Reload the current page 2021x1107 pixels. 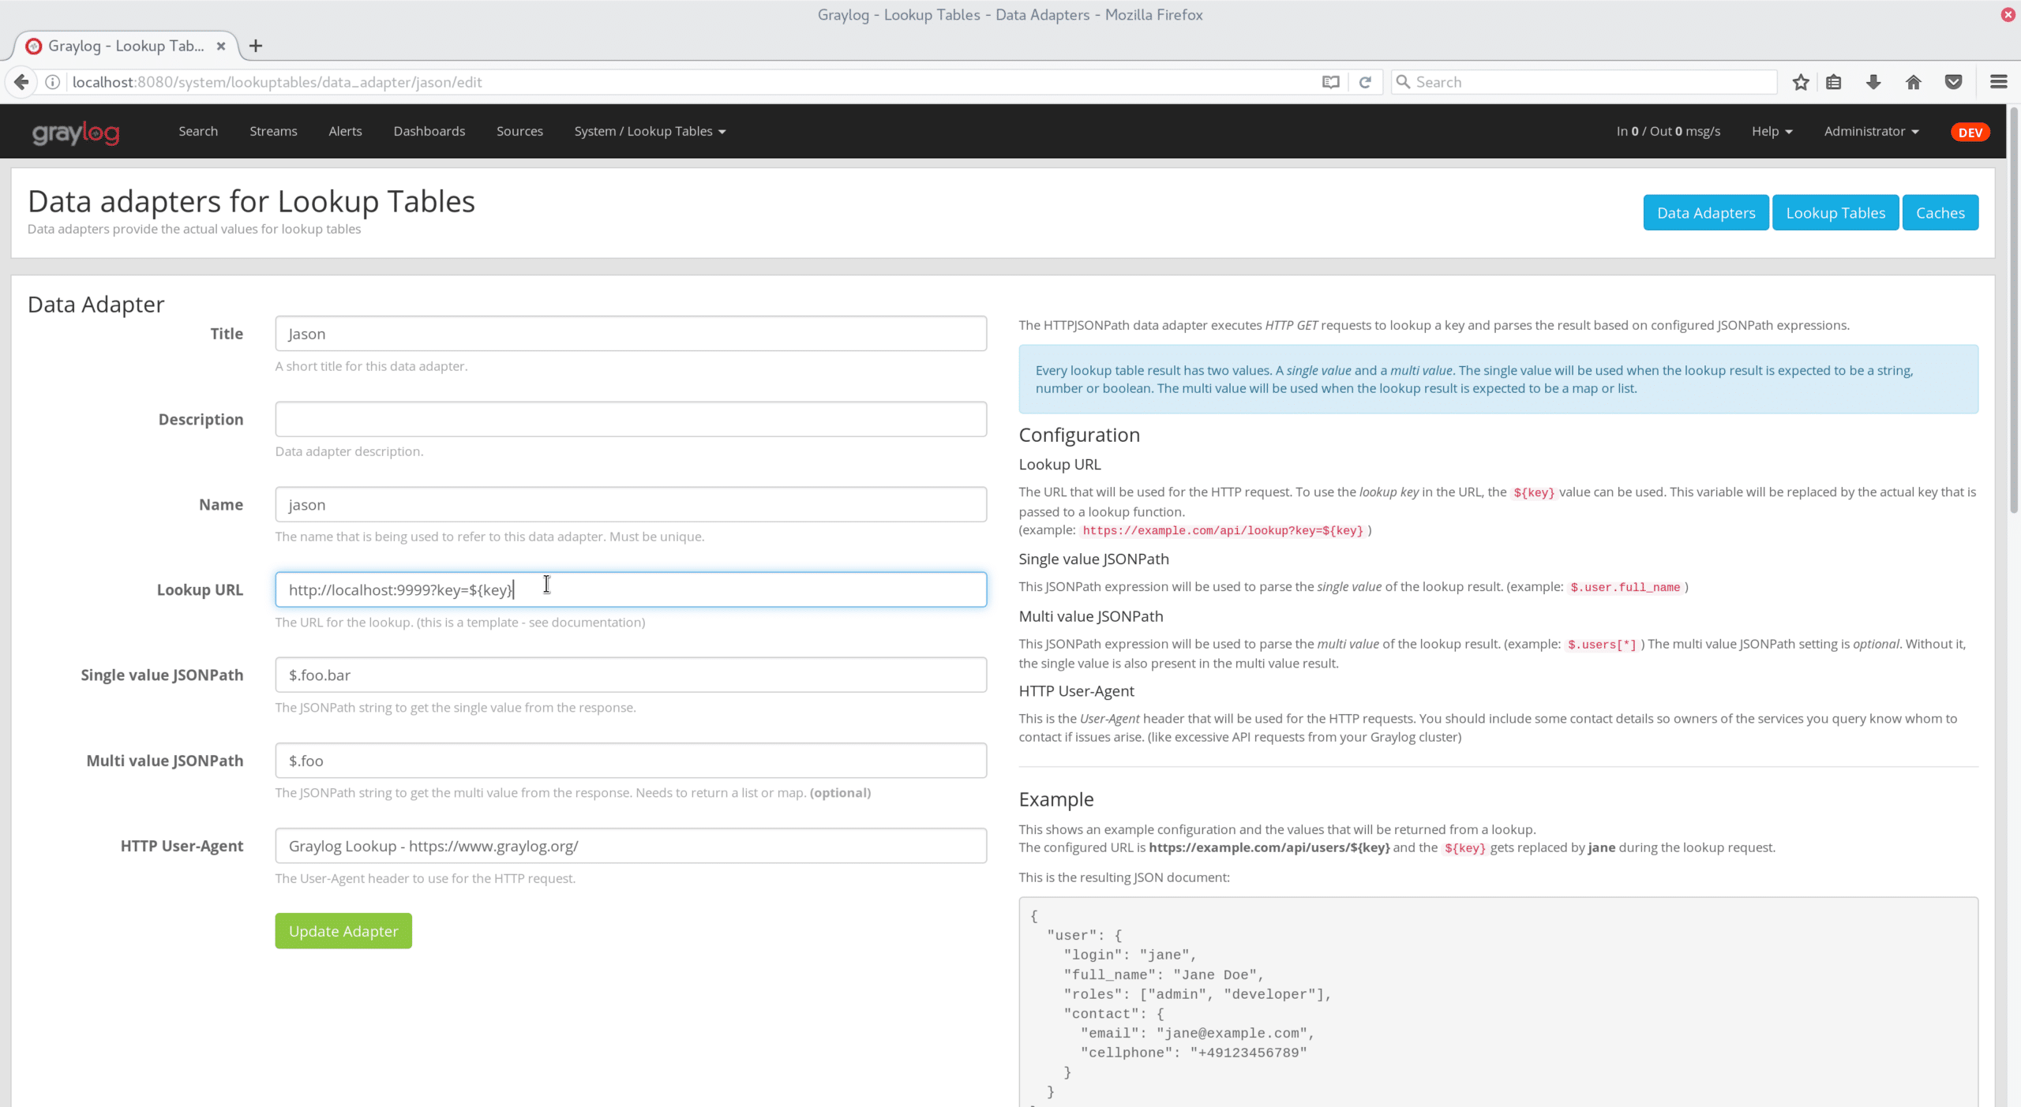pos(1365,82)
